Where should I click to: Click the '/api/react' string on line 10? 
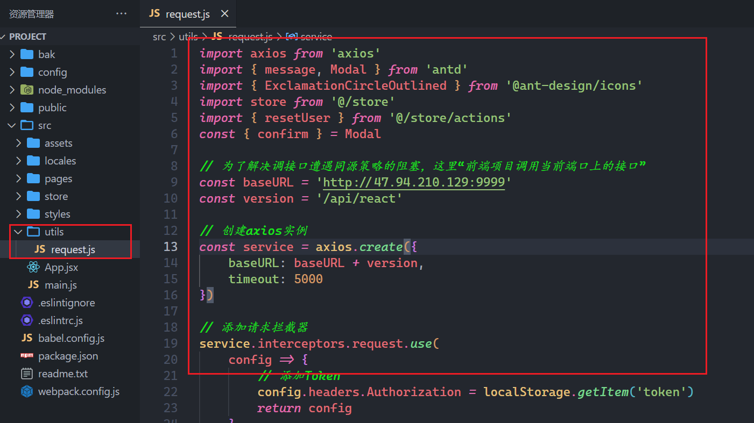[x=360, y=198]
